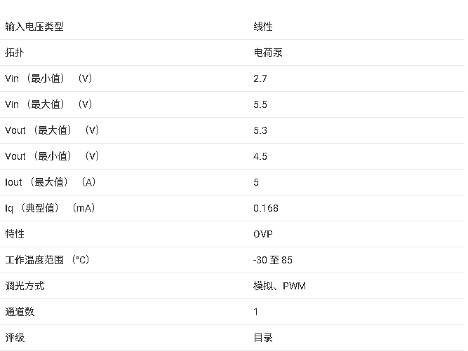The height and width of the screenshot is (351, 468).
Task: Click the 输入电压类型 parameter label
Action: (x=34, y=27)
